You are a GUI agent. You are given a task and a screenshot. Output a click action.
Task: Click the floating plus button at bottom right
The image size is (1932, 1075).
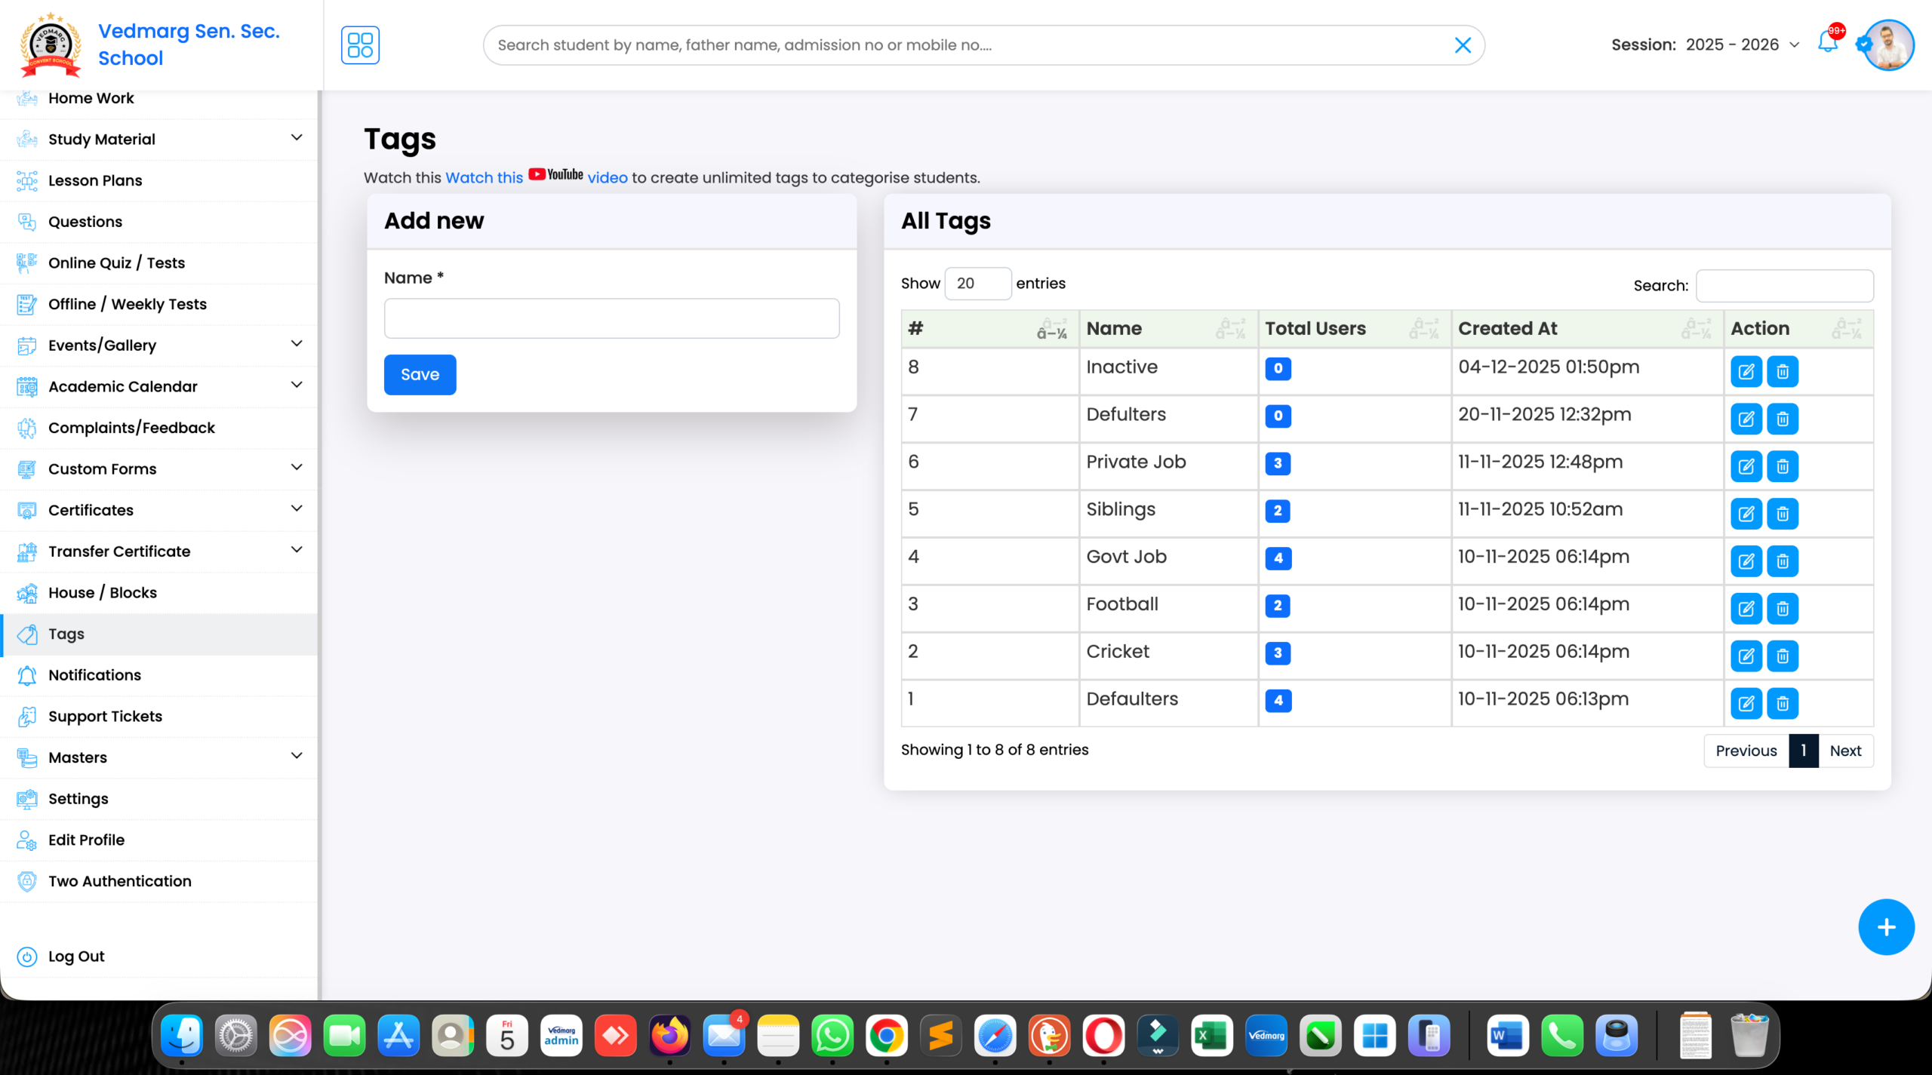[1886, 926]
